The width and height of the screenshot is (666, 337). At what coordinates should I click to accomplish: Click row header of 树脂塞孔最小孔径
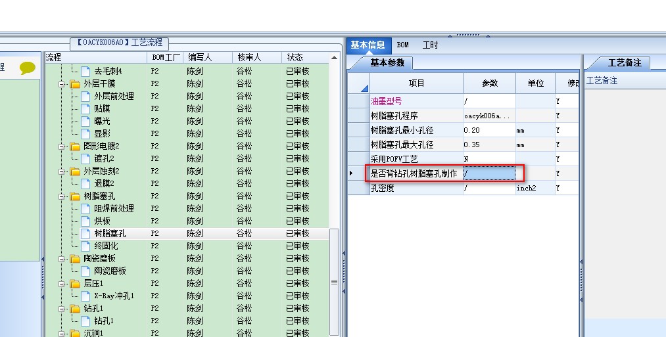359,130
